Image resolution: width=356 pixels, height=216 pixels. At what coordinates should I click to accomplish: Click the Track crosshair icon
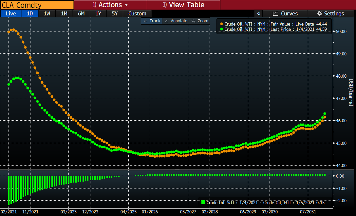[145, 21]
